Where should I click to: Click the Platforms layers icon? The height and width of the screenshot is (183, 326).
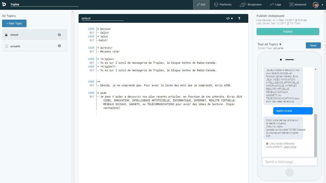coord(216,4)
